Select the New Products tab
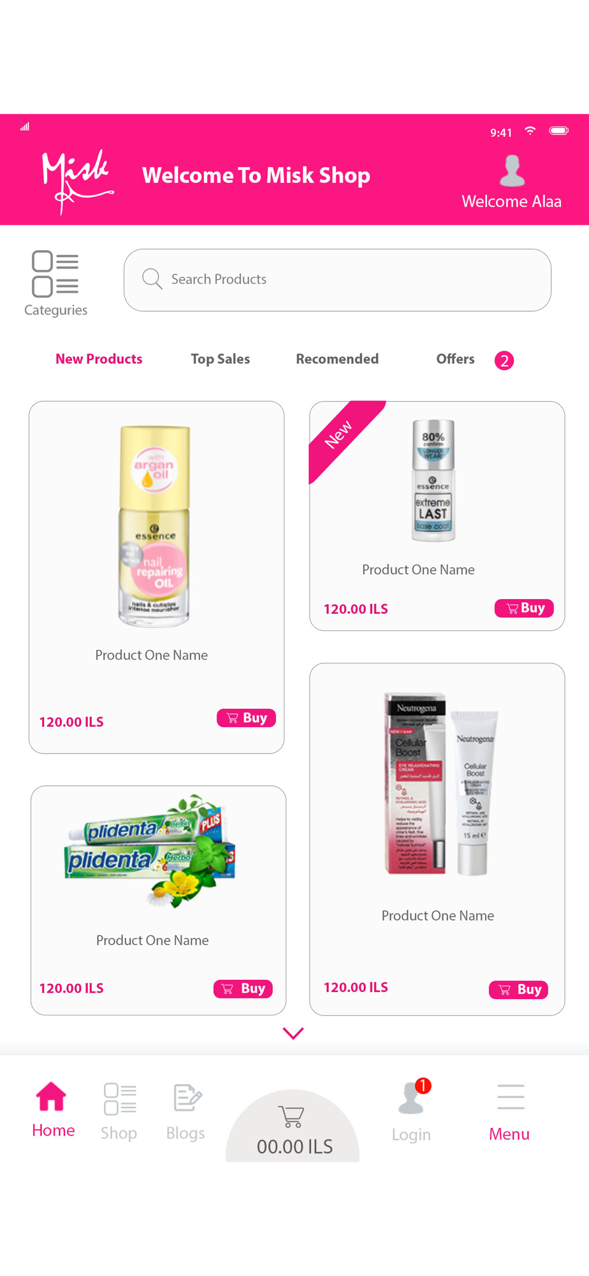Screen dimensions: 589x1276 pos(99,359)
